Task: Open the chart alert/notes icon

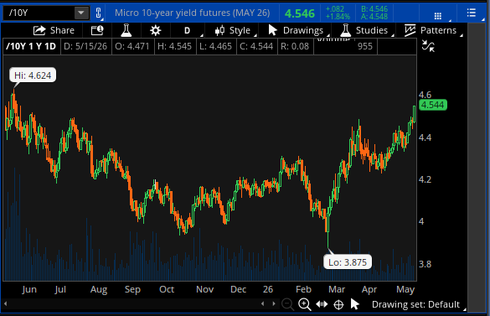Action: (97, 30)
